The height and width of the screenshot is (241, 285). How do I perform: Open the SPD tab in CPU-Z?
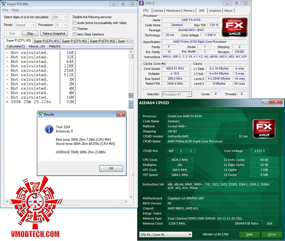pos(201,11)
